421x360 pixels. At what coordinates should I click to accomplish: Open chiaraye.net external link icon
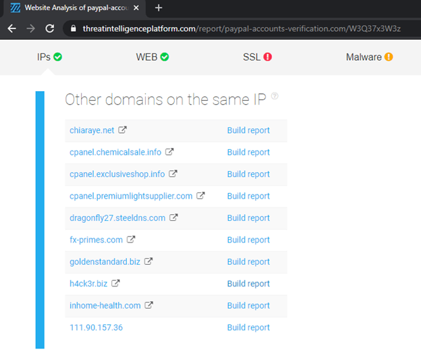(x=122, y=130)
